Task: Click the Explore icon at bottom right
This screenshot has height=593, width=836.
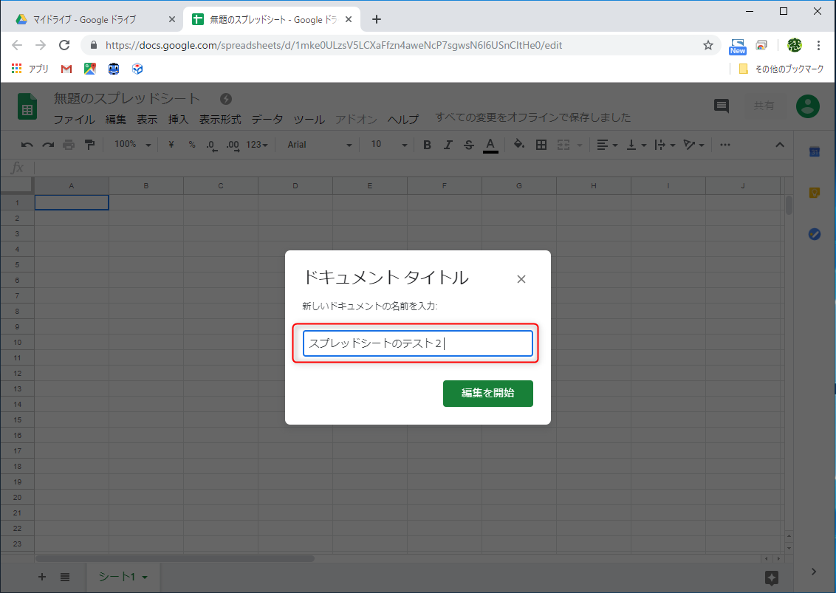Action: pos(772,577)
